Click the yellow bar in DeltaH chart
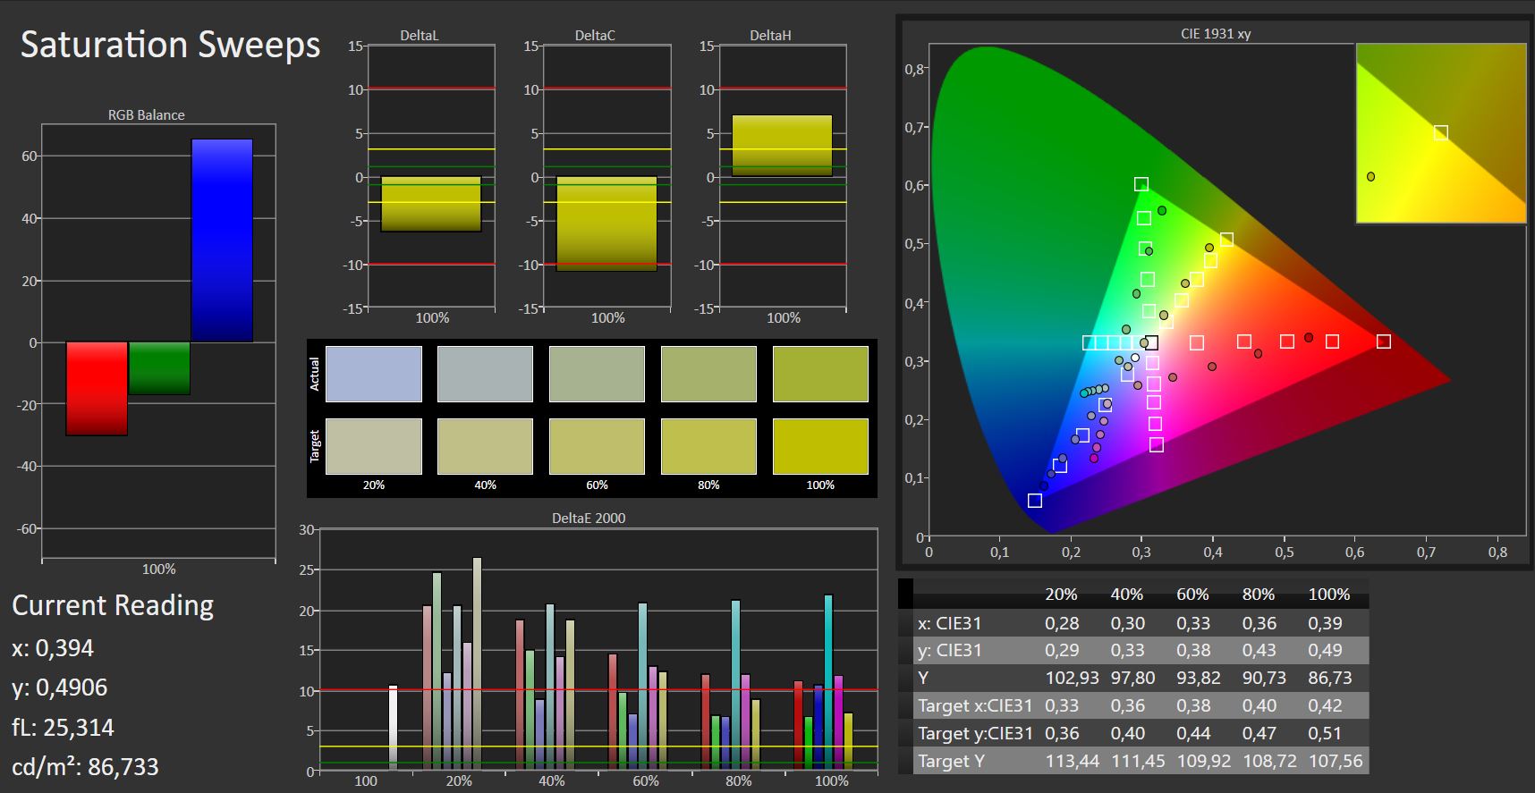Viewport: 1535px width, 793px height. click(782, 146)
